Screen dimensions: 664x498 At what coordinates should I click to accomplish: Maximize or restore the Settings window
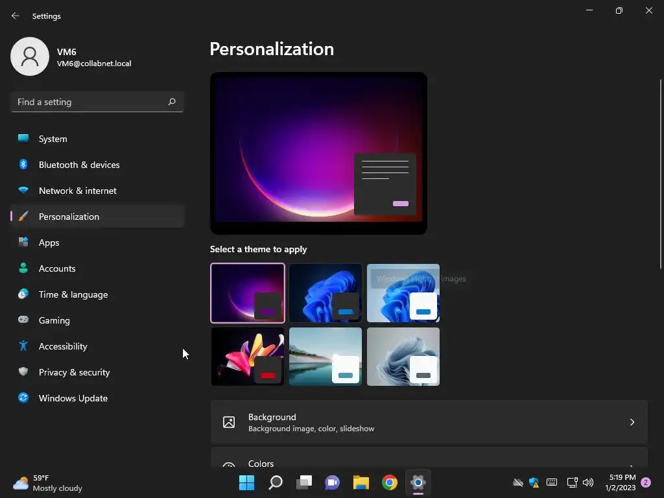click(x=619, y=10)
